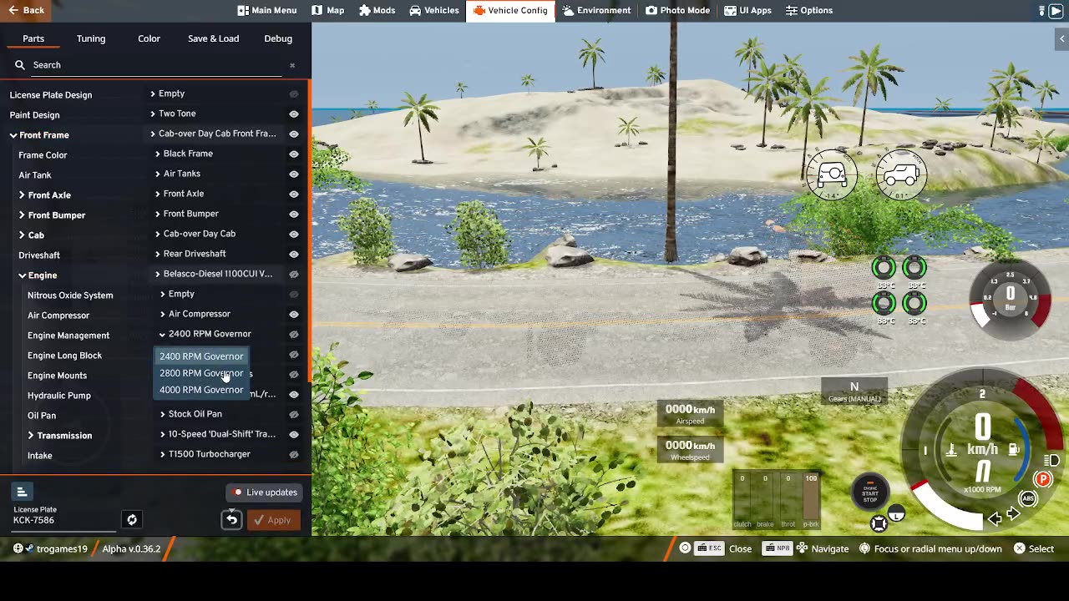Toggle visibility eye for Air Tanks
The width and height of the screenshot is (1069, 601).
tap(294, 174)
